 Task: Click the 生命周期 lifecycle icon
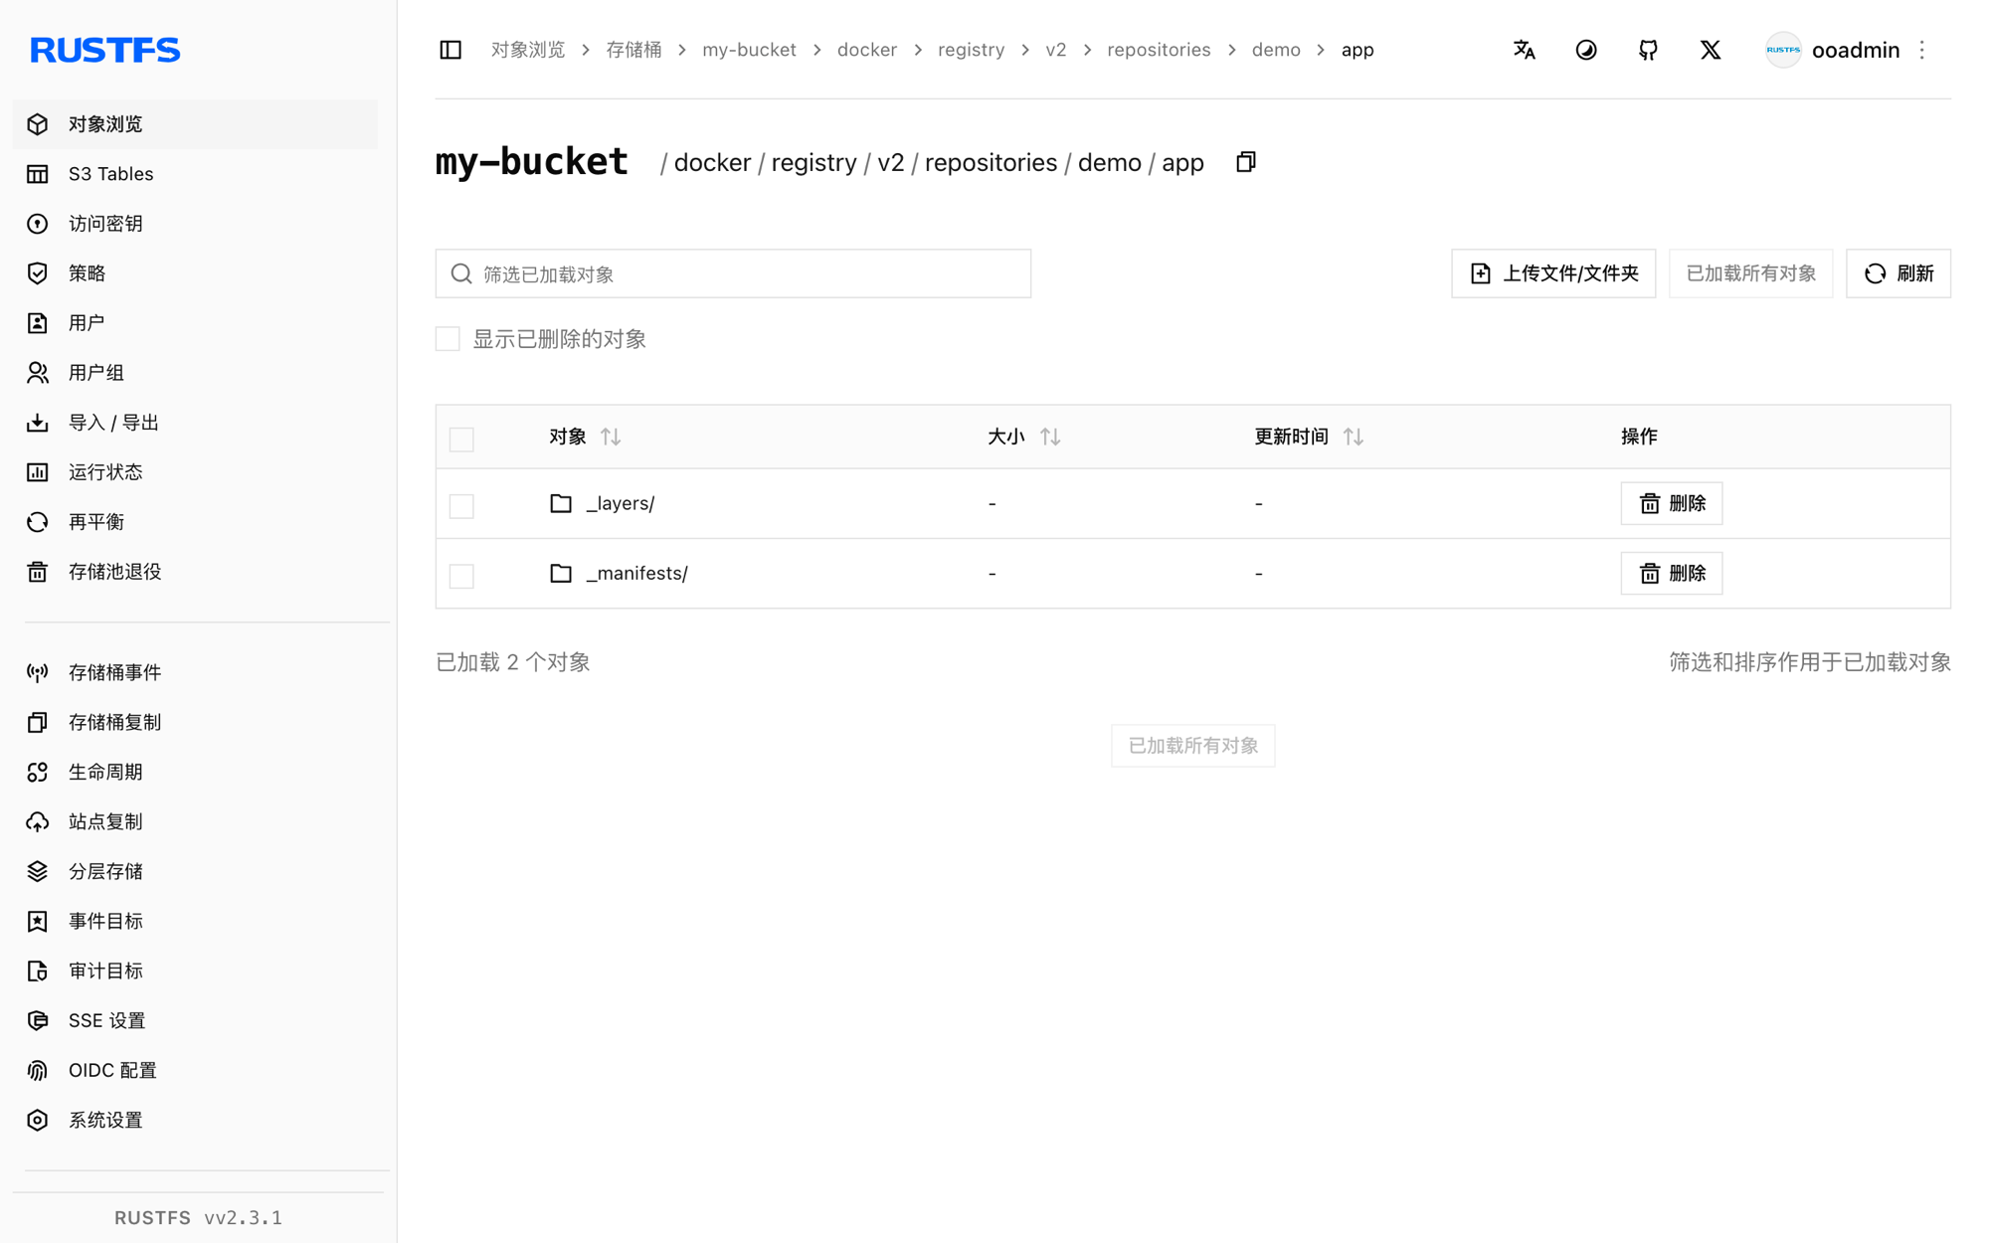[38, 773]
